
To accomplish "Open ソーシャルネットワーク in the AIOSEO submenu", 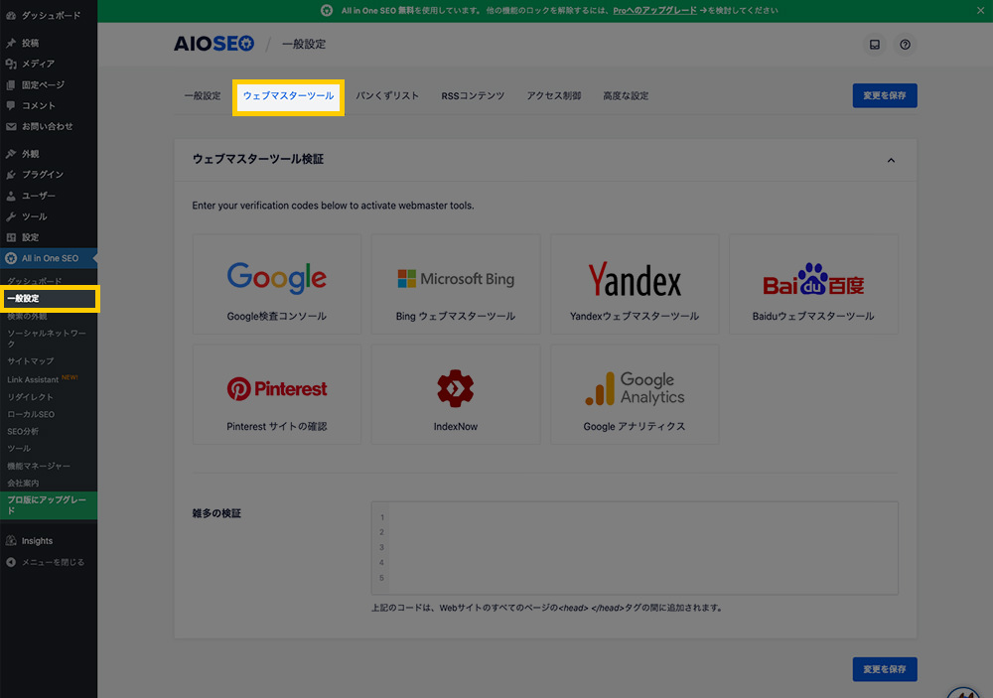I will (x=47, y=339).
